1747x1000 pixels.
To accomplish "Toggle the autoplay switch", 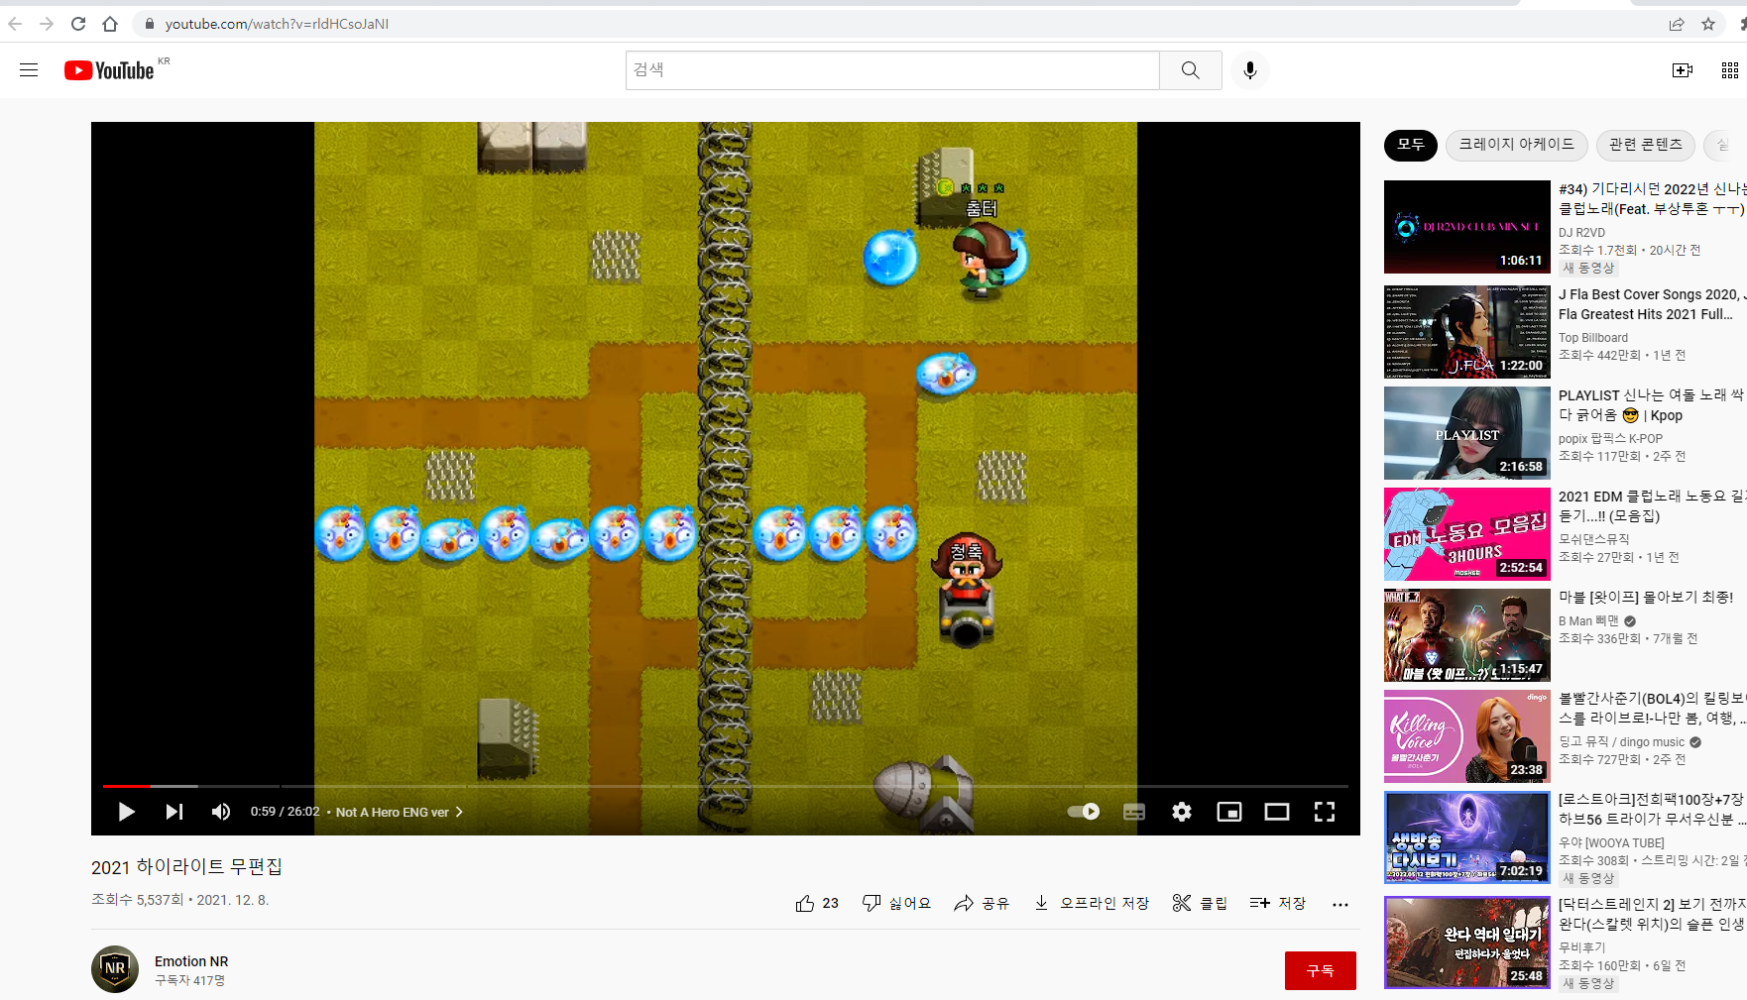I will click(x=1084, y=812).
